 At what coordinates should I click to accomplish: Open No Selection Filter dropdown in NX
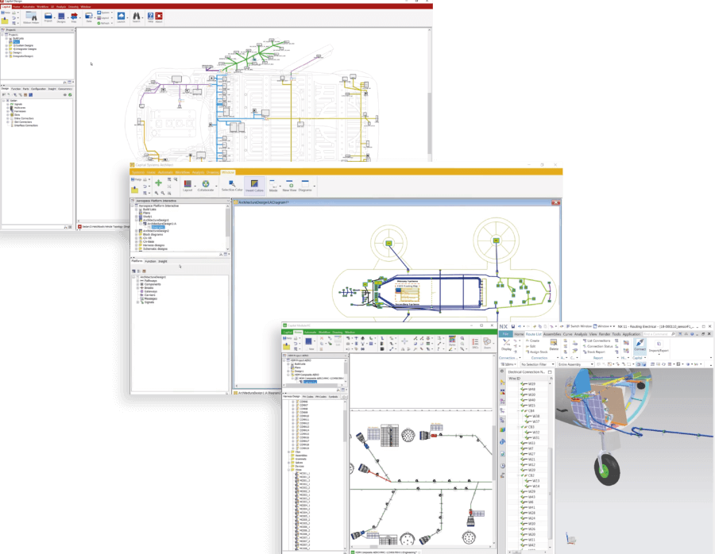point(538,364)
